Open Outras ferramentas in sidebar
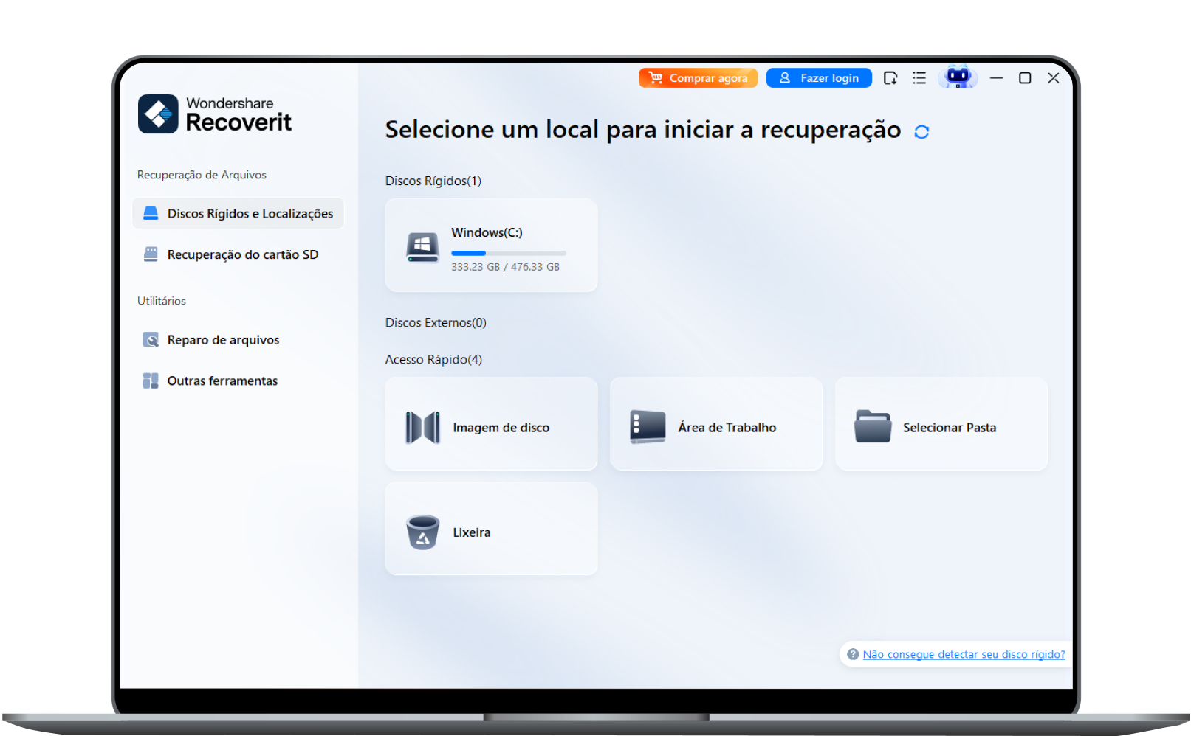 click(222, 381)
